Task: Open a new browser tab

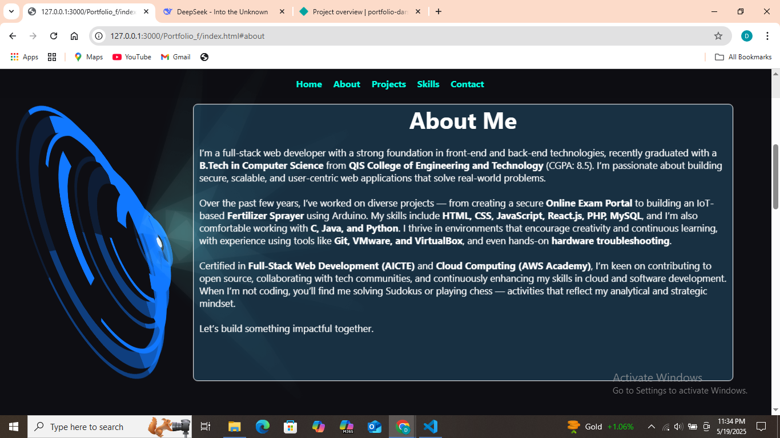Action: pyautogui.click(x=439, y=11)
